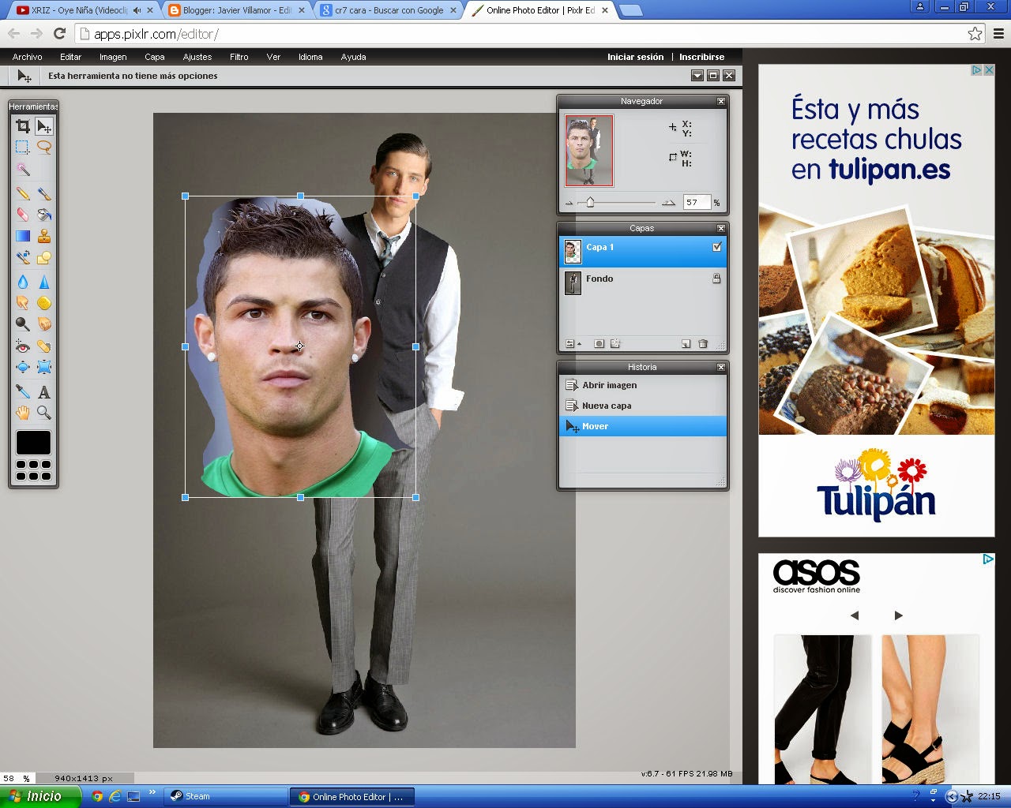Select the Zoom magnifier tool
This screenshot has height=808, width=1011.
tap(44, 413)
